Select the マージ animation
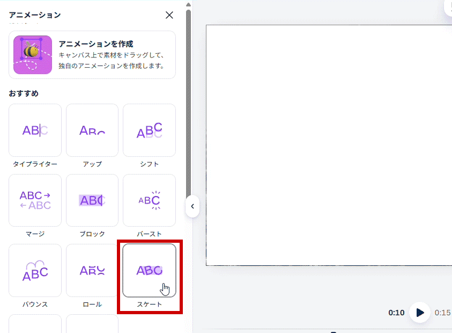 35,200
